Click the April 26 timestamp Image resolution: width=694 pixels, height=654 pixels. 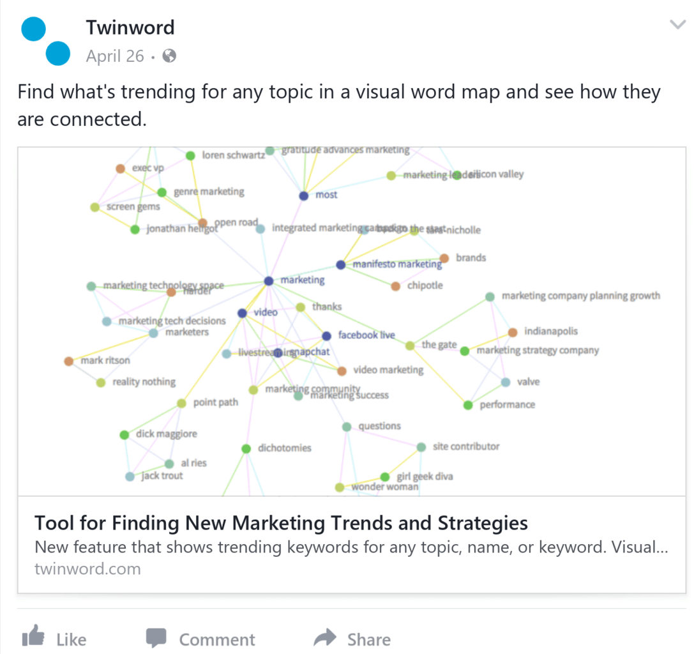pos(115,56)
